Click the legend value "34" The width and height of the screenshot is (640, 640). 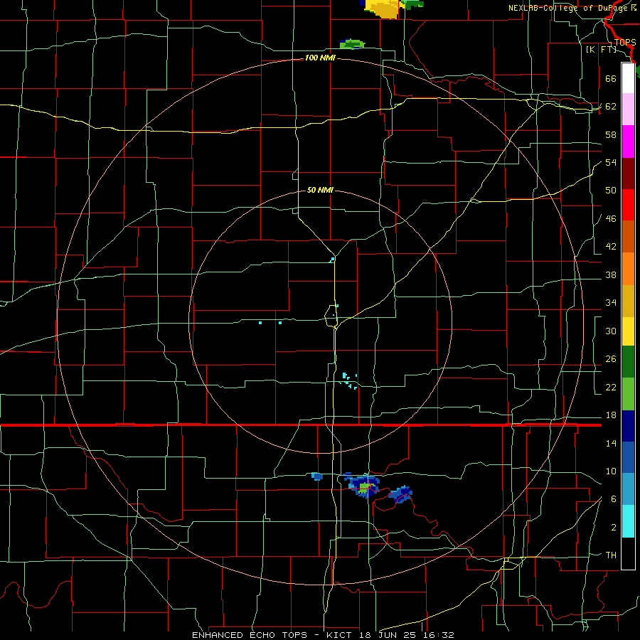[611, 303]
